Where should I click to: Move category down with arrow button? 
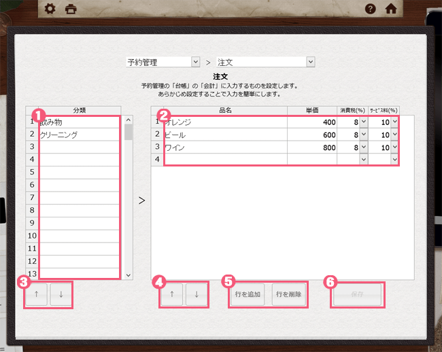(61, 294)
